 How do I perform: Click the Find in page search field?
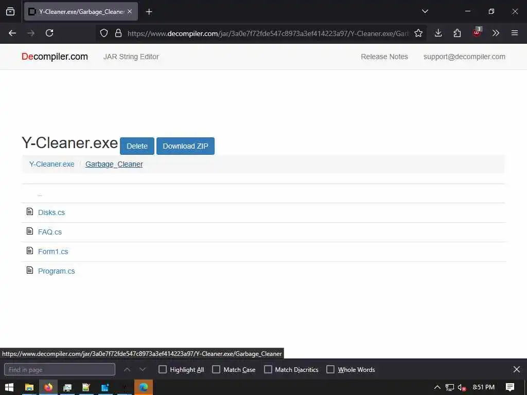(60, 369)
